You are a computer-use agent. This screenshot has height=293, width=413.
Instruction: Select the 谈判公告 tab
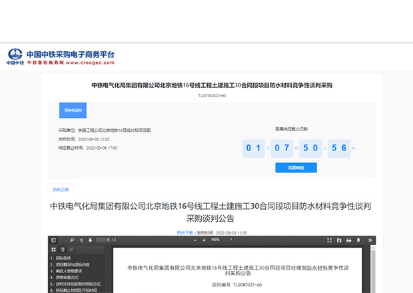(x=61, y=190)
